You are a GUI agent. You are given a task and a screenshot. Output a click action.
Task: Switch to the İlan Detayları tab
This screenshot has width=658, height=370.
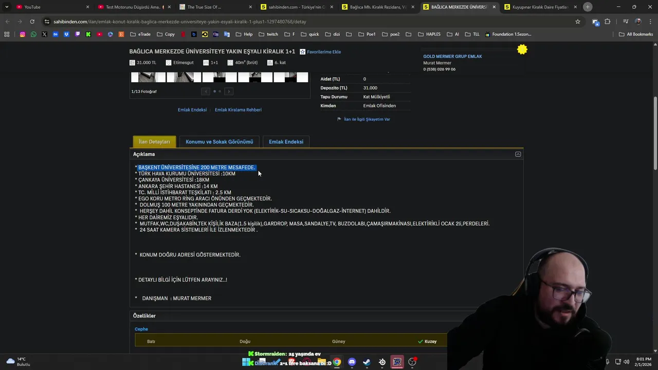coord(154,142)
